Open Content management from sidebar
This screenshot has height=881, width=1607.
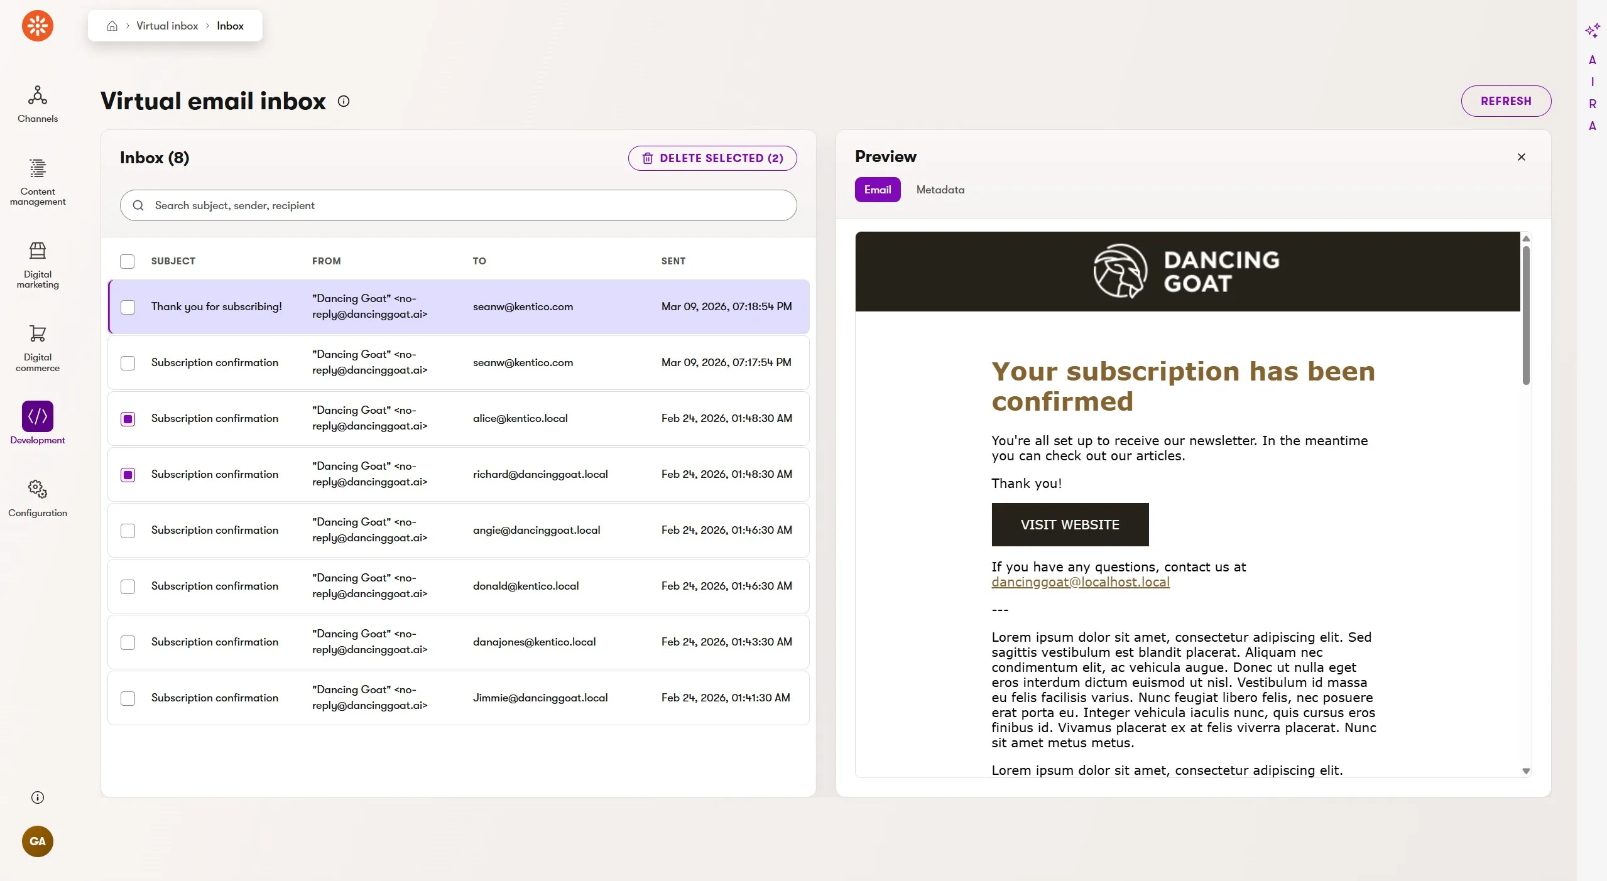[x=38, y=181]
